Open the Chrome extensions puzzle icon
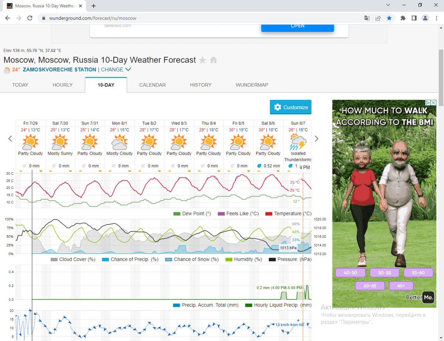Viewport: 444px width, 341px height. click(403, 18)
